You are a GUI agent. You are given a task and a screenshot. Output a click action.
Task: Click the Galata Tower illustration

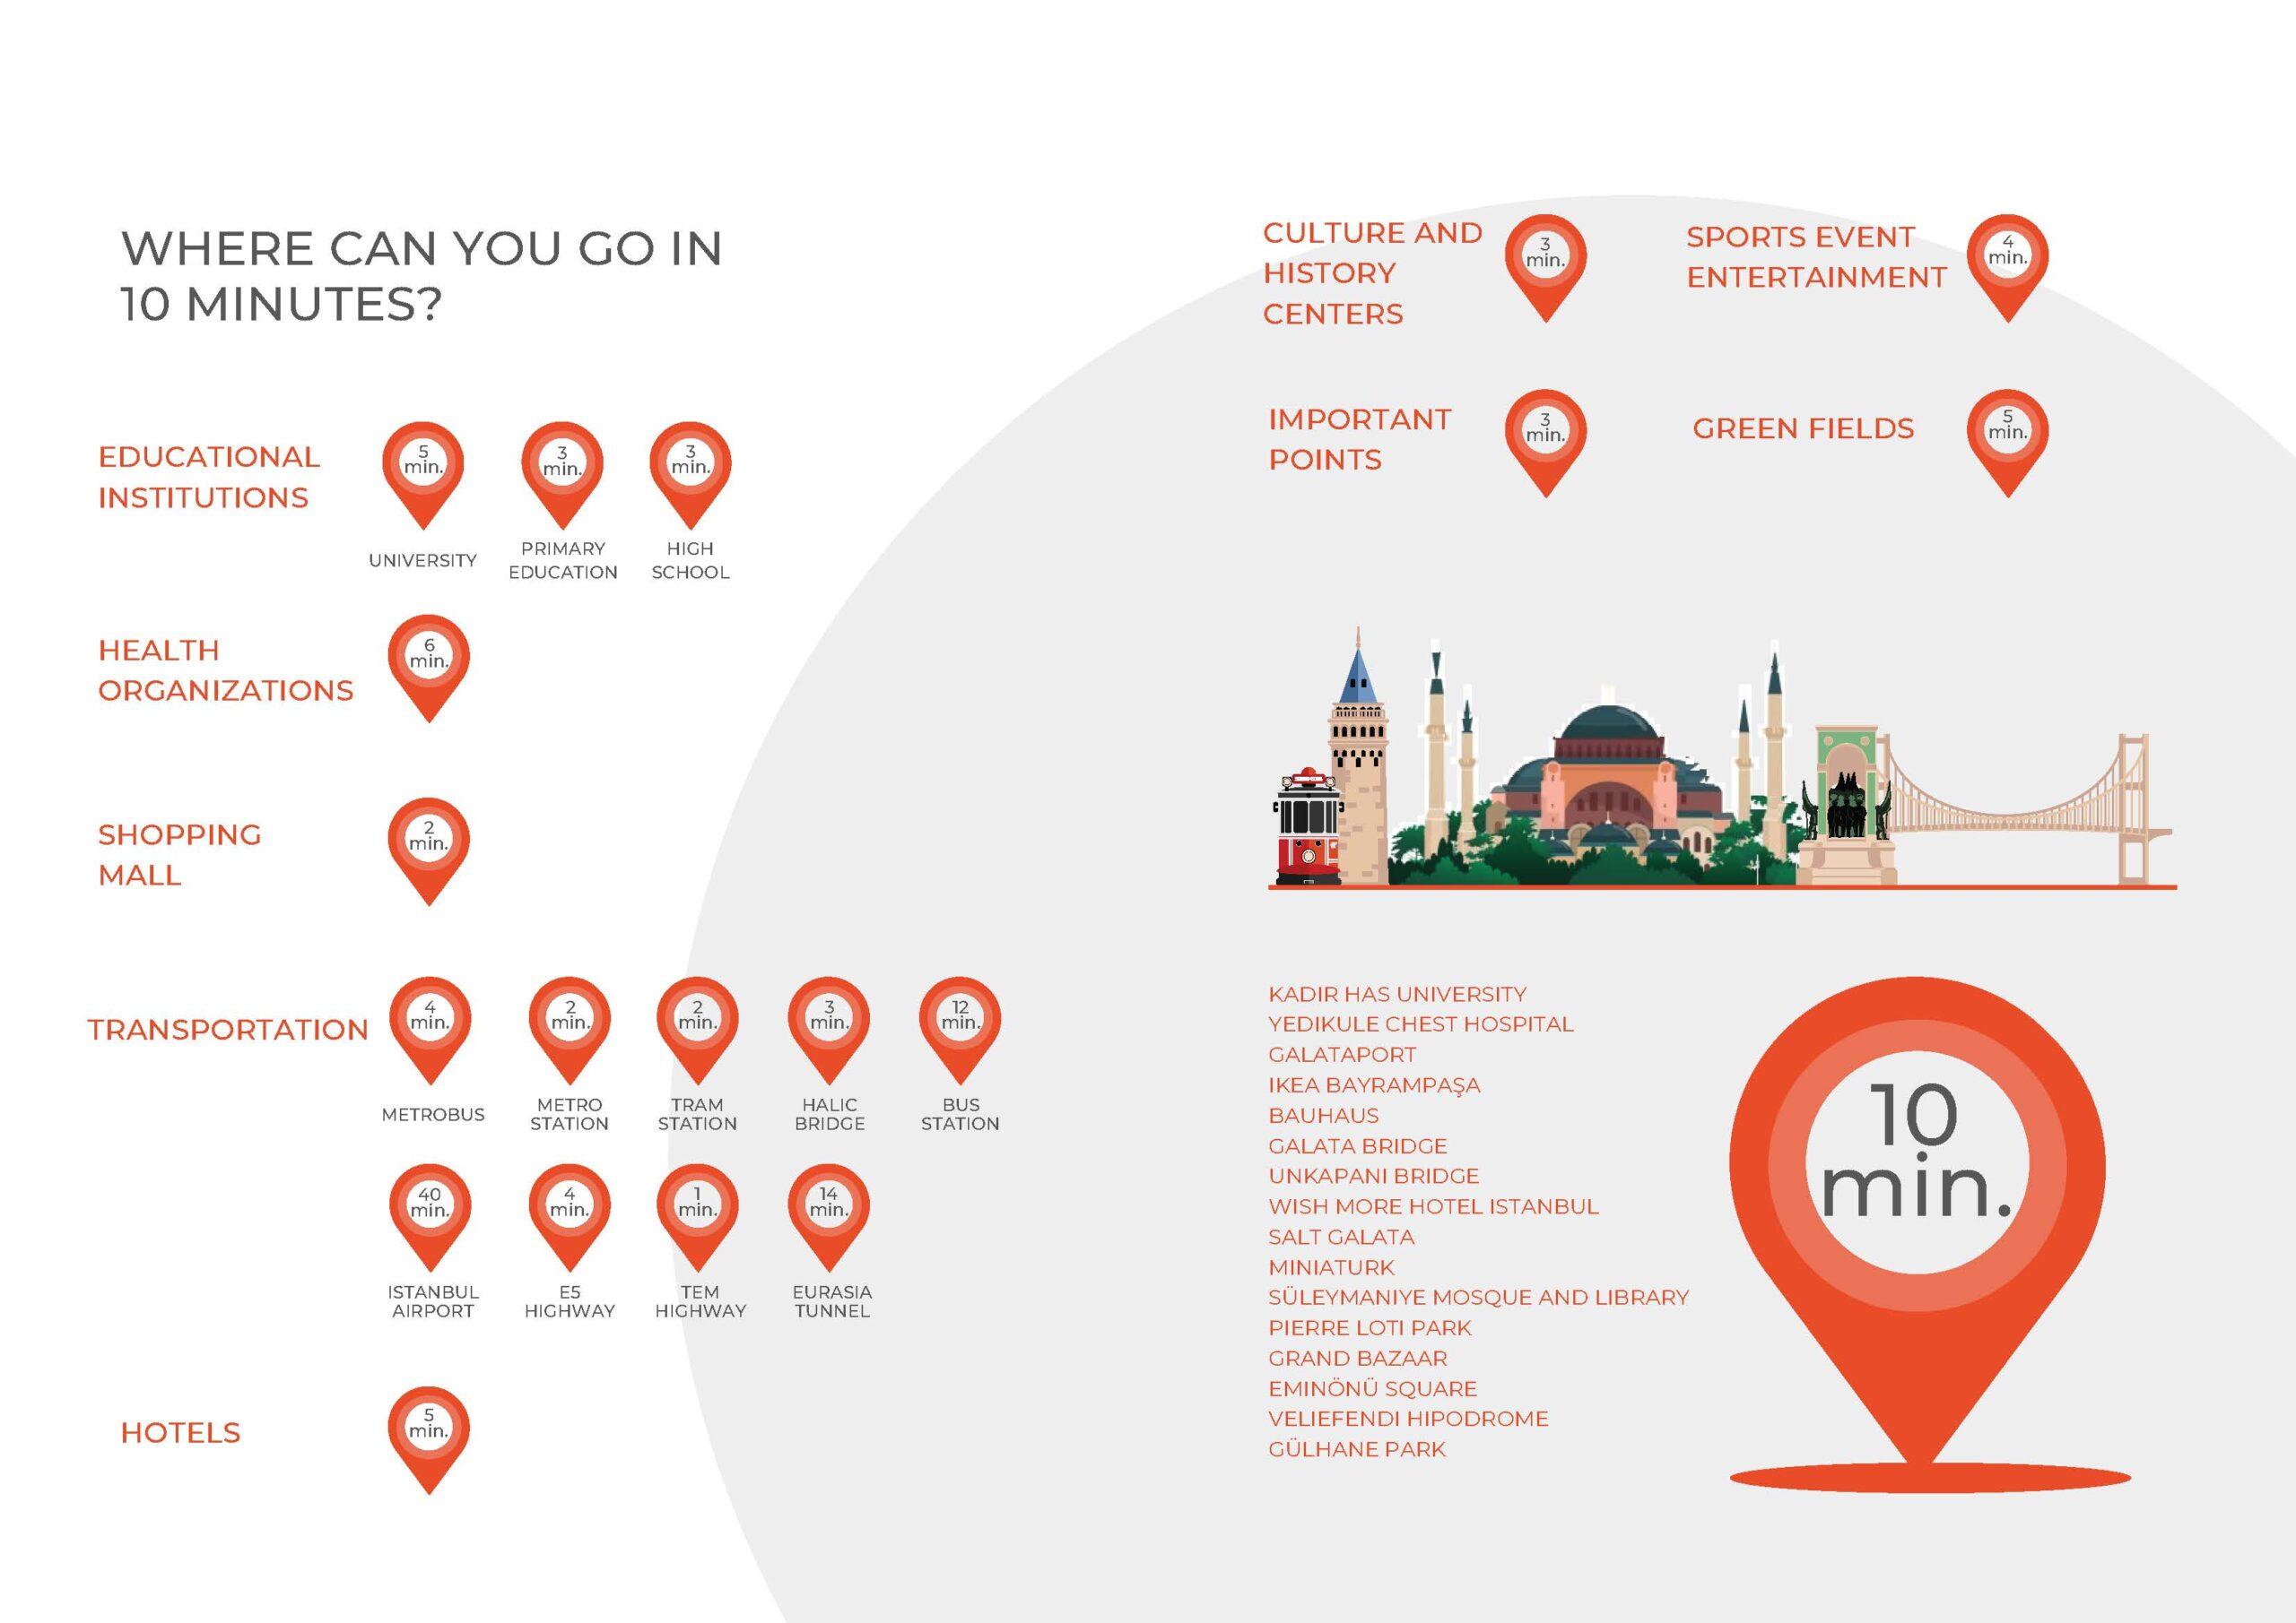tap(1358, 756)
